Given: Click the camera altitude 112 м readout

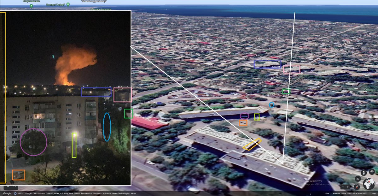Looking at the screenshot, I should coord(340,193).
